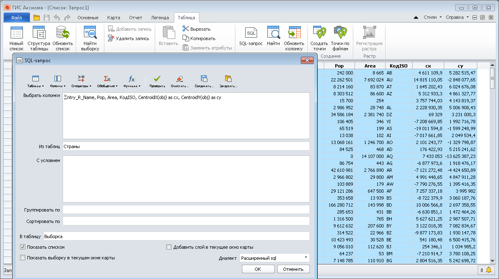
Task: Click the Проверить (check query) icon
Action: coord(157,79)
